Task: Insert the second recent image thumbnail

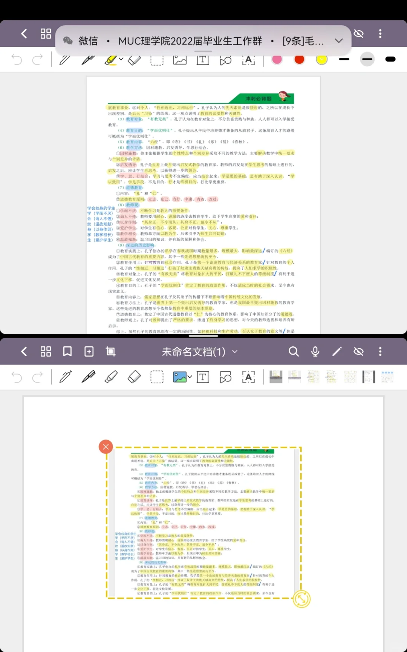Action: (294, 377)
